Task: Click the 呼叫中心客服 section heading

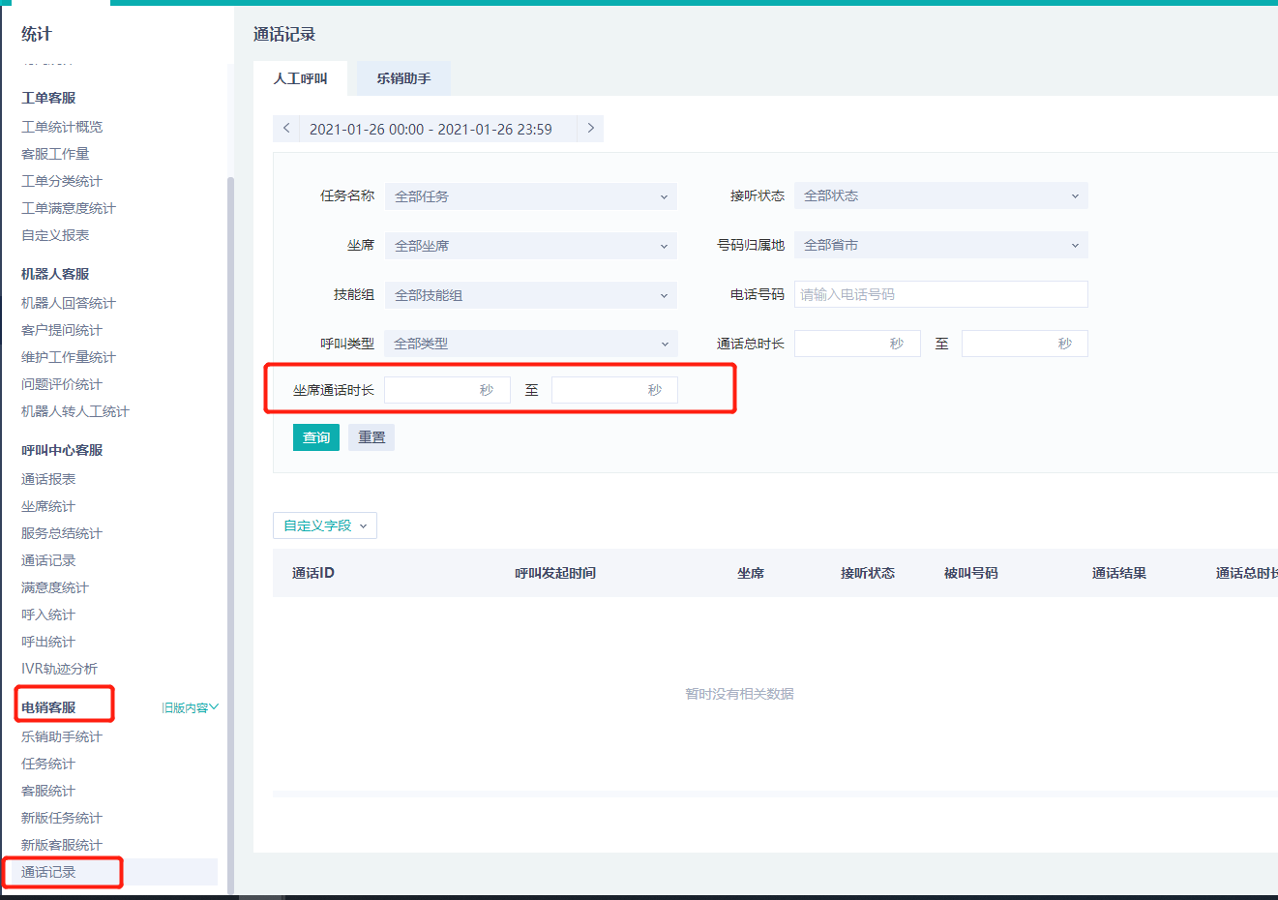Action: (62, 450)
